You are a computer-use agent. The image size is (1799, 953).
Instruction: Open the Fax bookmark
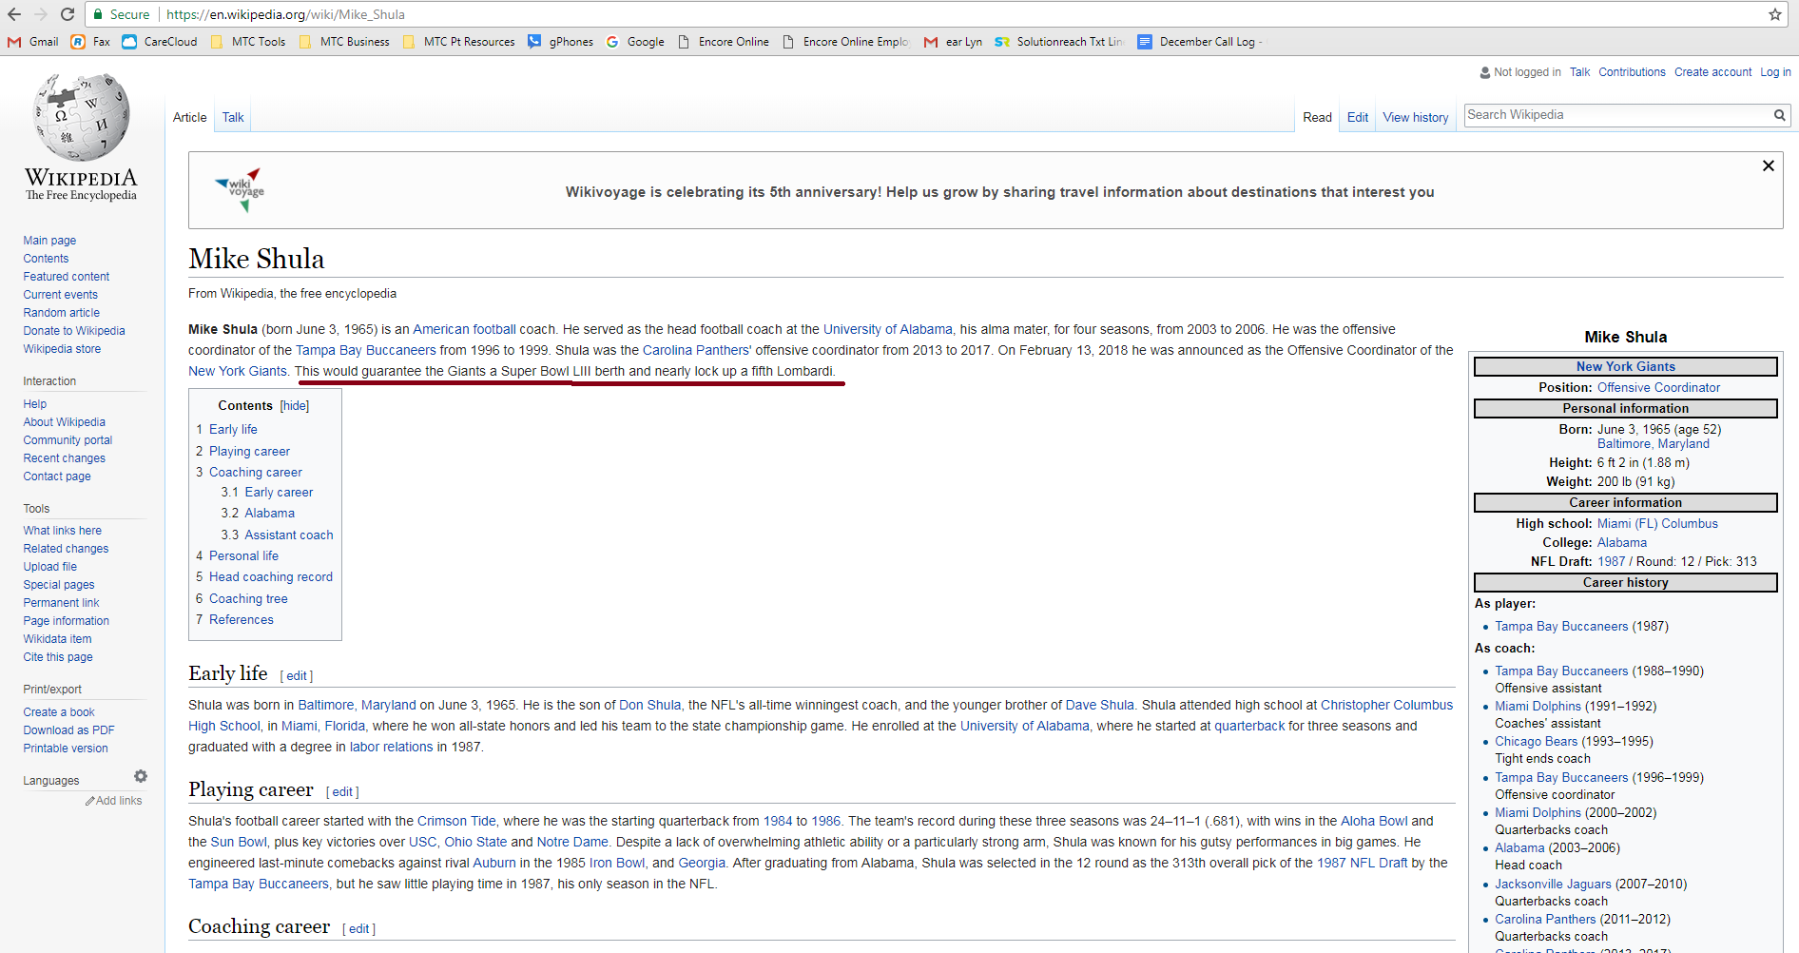[90, 42]
